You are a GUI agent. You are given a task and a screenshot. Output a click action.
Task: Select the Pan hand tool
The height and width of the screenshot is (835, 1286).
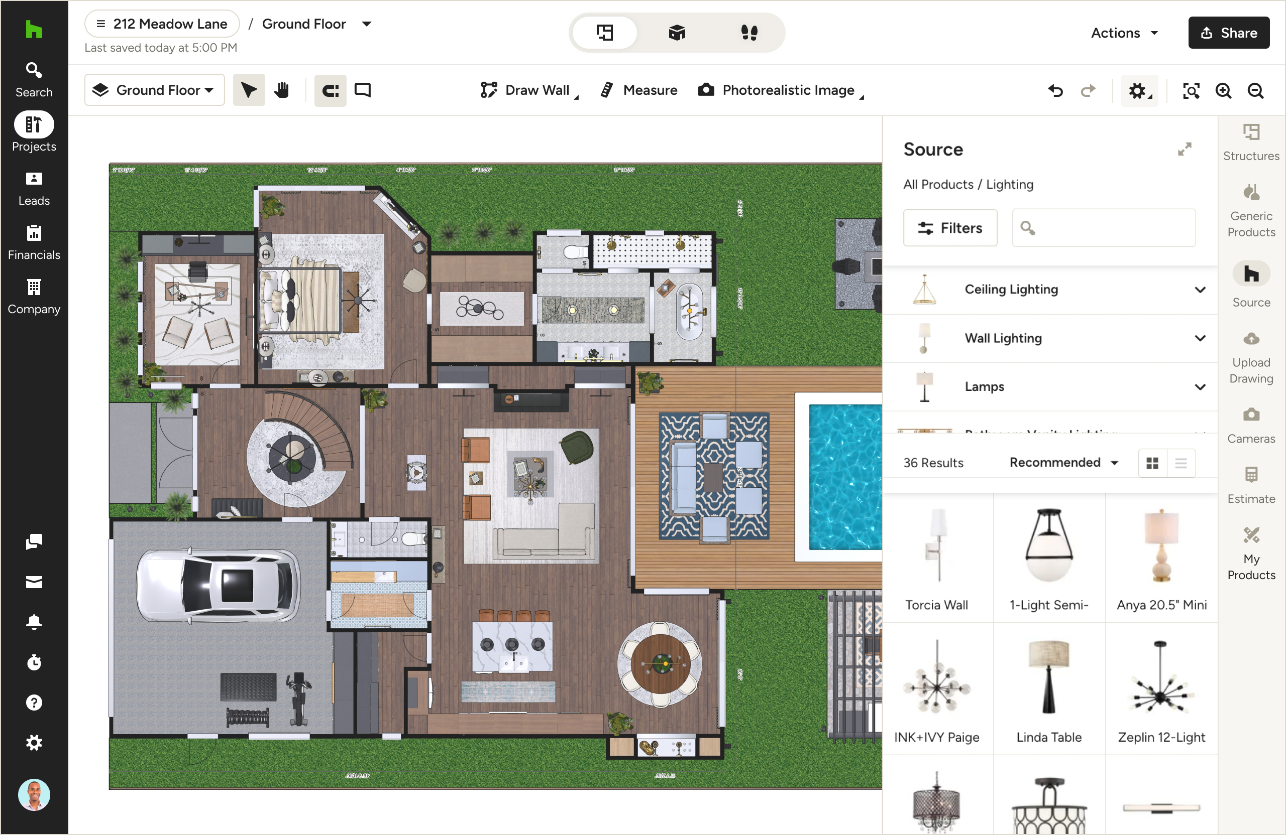pos(281,90)
